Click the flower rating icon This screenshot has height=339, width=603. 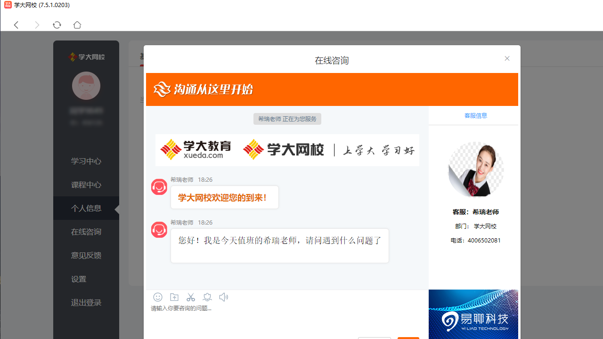[x=207, y=297]
